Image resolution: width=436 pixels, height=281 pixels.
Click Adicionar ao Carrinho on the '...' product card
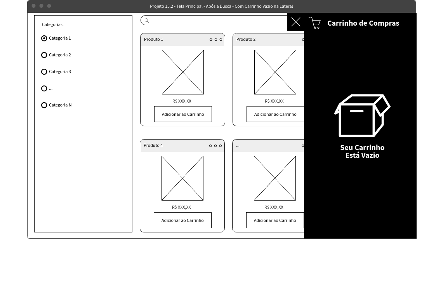[275, 220]
